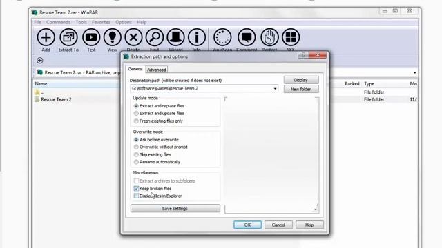This screenshot has width=442, height=248.
Task: Click the Cancel button
Action: coord(278,225)
